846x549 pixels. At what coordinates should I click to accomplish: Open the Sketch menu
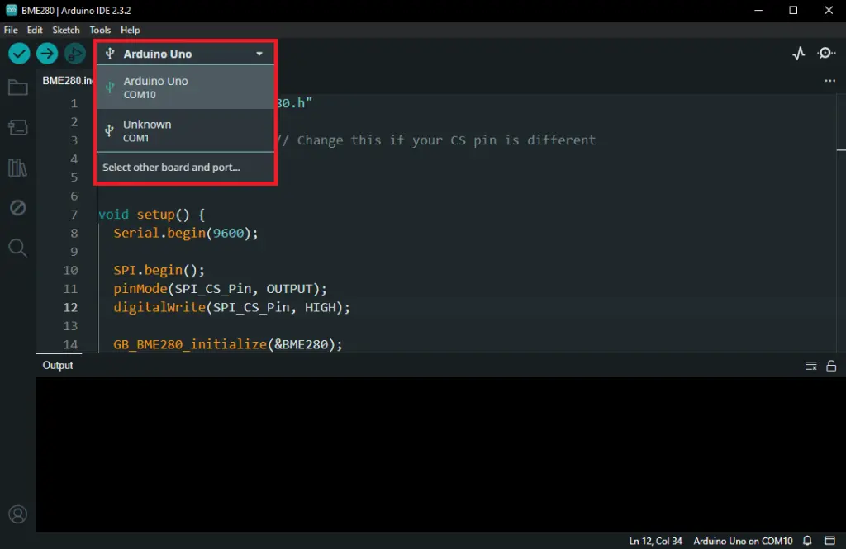(66, 31)
